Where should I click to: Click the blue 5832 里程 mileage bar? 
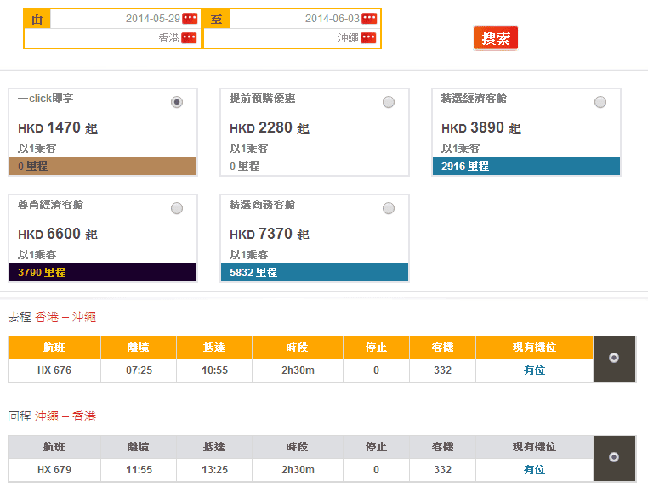315,273
